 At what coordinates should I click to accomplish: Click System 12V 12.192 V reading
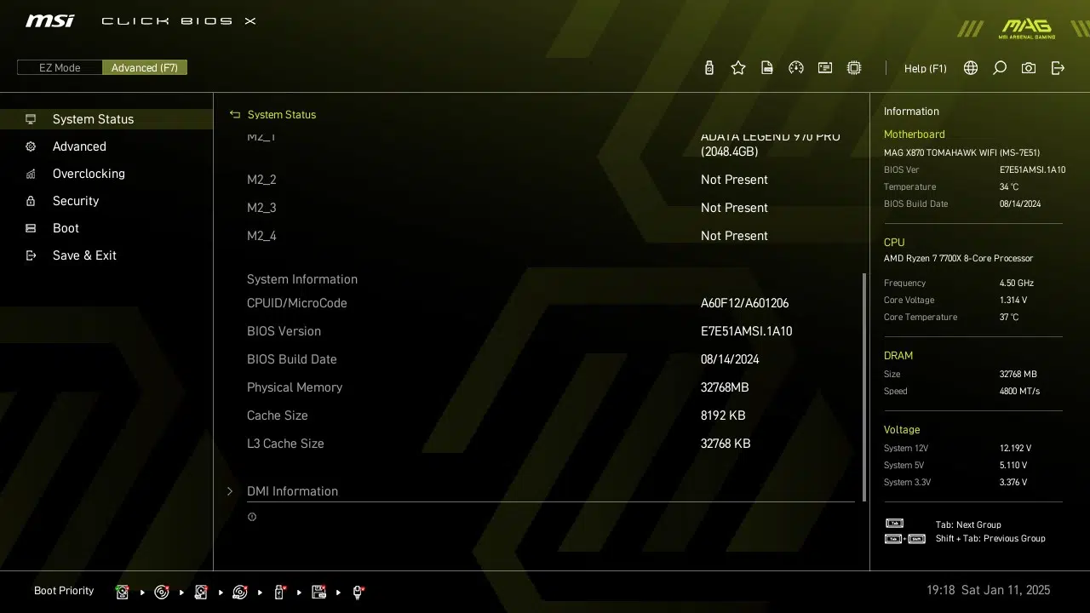1015,449
